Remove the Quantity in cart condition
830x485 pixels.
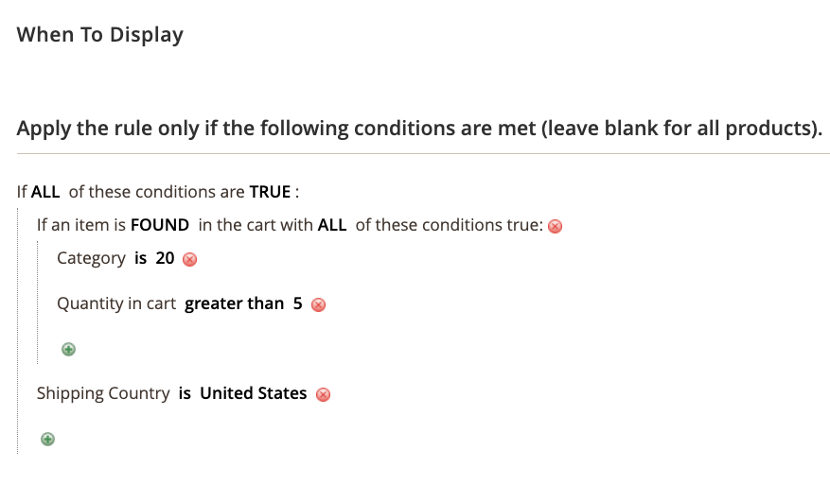[318, 304]
